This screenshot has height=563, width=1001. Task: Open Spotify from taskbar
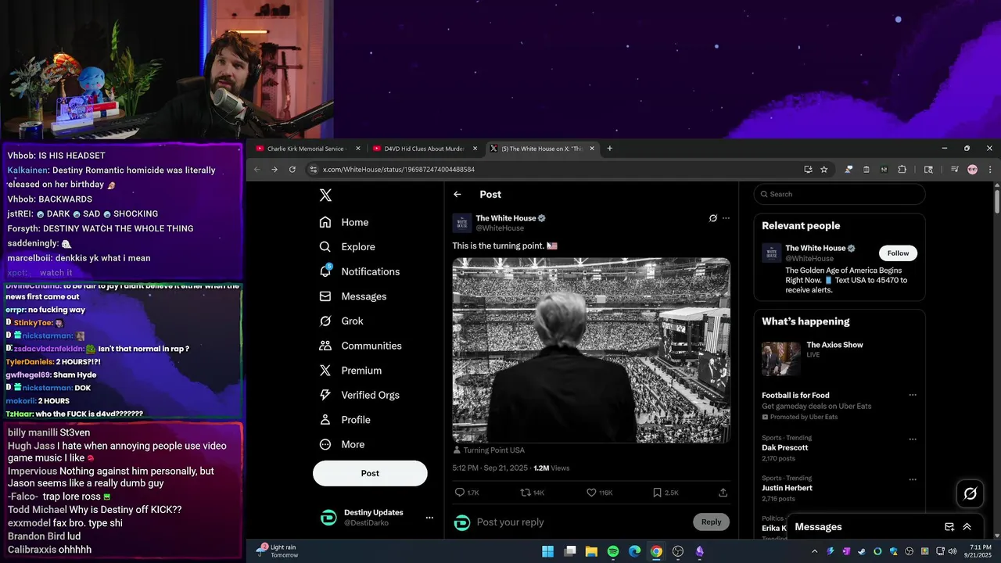point(613,551)
